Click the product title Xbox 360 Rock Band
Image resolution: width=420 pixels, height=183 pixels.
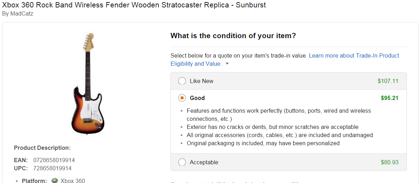(x=134, y=5)
